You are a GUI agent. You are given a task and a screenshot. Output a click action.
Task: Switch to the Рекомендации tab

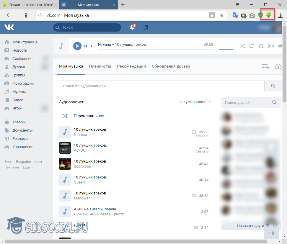[131, 66]
